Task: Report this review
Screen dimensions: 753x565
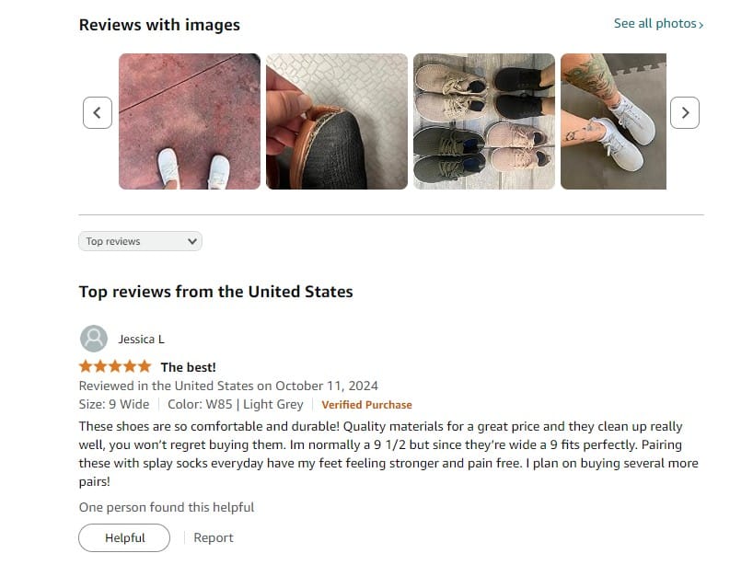Action: coord(214,537)
